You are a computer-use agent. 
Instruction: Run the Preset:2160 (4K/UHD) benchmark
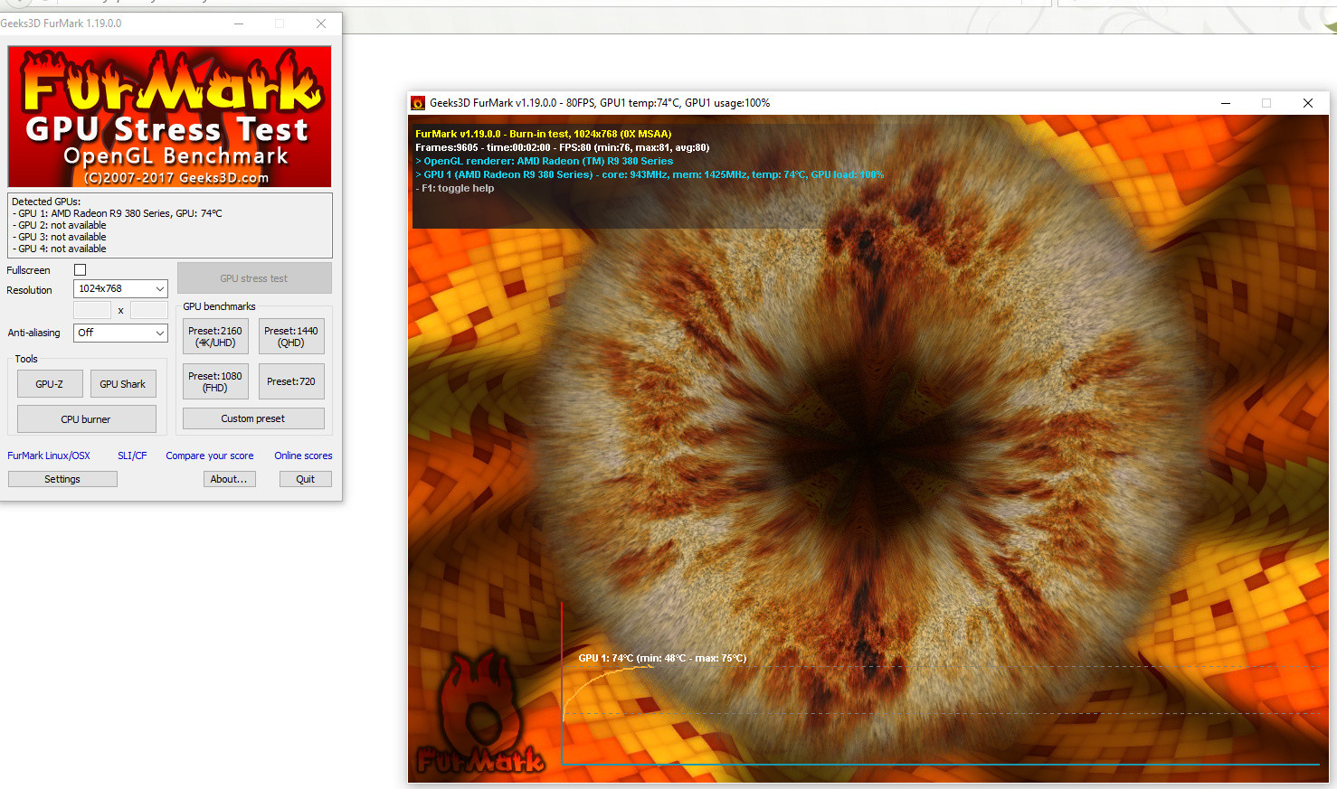click(215, 336)
